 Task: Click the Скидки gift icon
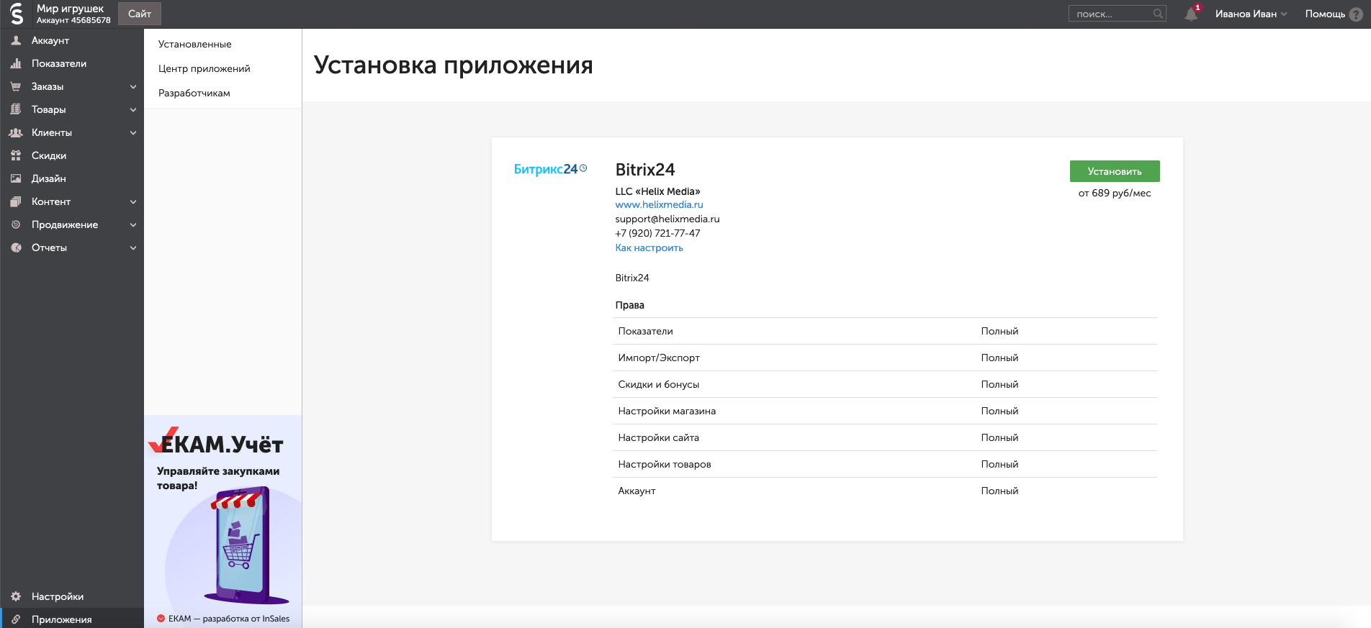16,155
